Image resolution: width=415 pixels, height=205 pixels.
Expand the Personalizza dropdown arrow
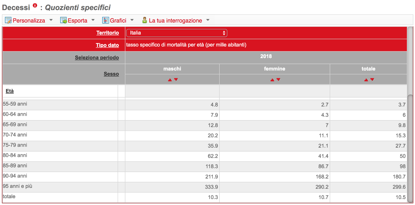coord(51,20)
